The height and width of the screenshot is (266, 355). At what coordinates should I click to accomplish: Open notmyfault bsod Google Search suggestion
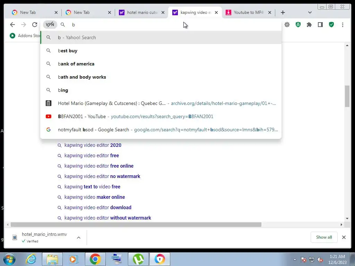(161, 130)
